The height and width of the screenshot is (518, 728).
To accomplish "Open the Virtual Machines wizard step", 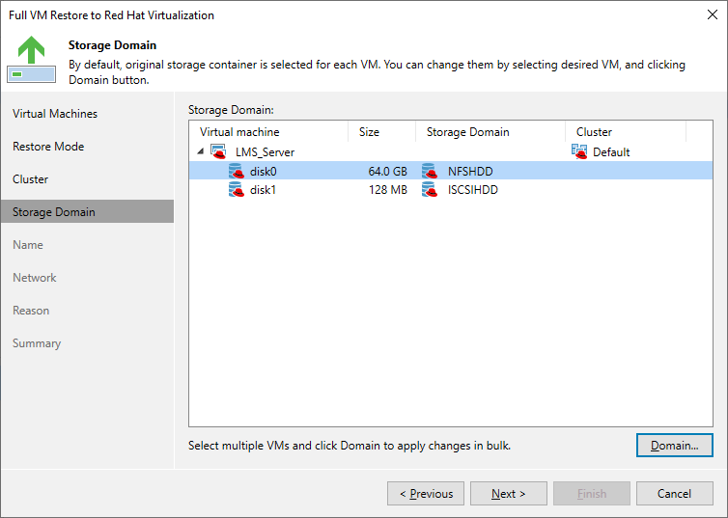I will click(x=55, y=114).
